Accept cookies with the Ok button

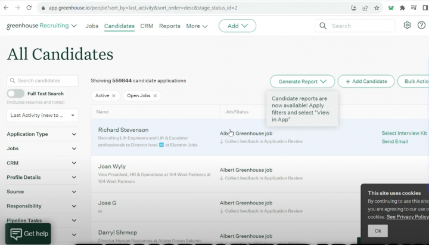coord(377,231)
